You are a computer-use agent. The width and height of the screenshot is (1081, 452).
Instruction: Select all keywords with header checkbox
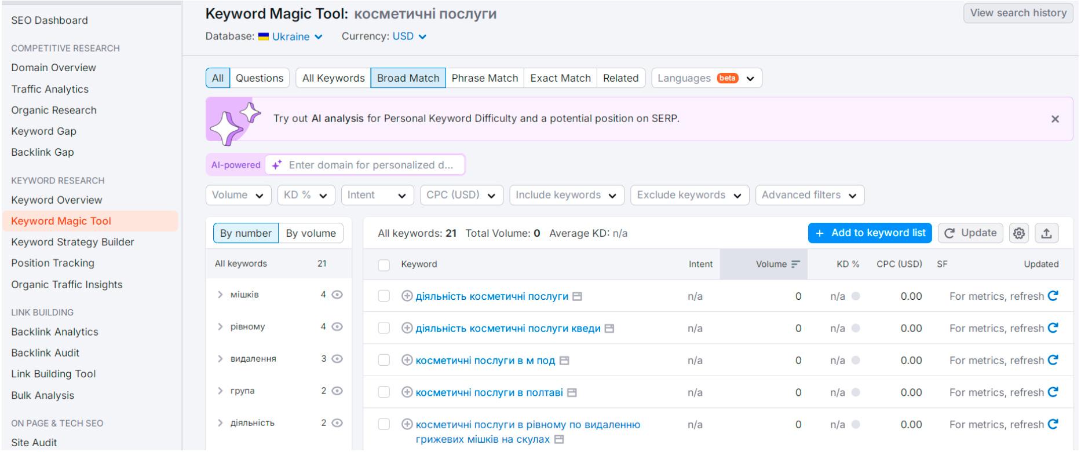(384, 264)
